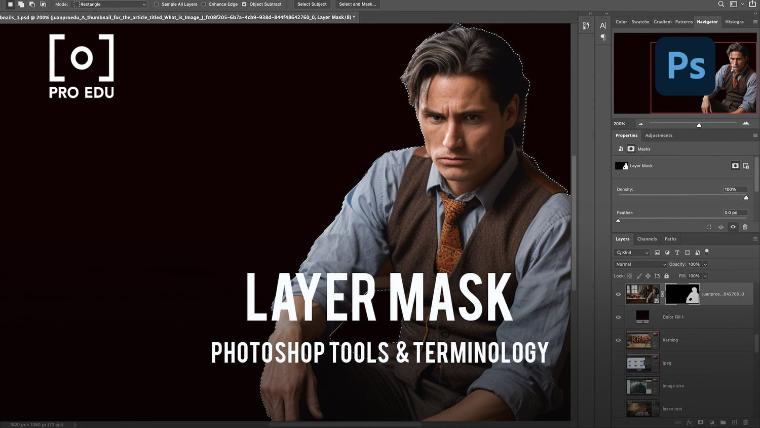Open the Adjustments tab in Properties
This screenshot has width=760, height=428.
point(659,135)
